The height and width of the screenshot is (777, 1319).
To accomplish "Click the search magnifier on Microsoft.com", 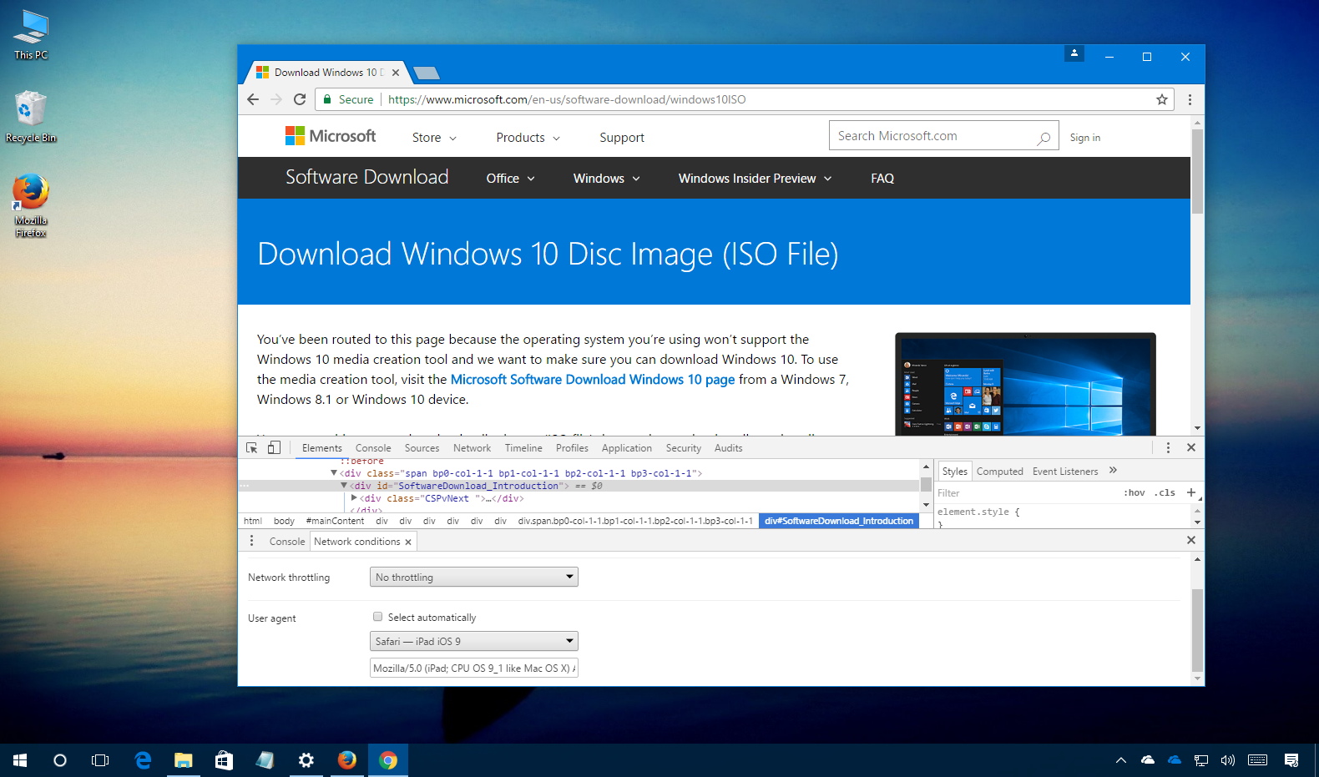I will (1044, 138).
